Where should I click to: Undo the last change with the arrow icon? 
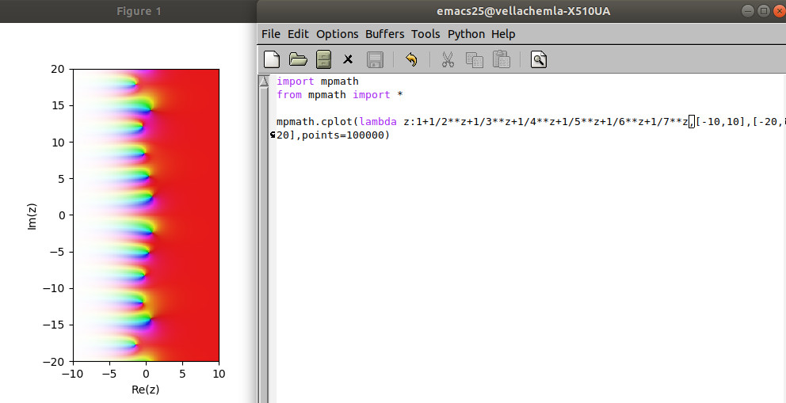410,59
